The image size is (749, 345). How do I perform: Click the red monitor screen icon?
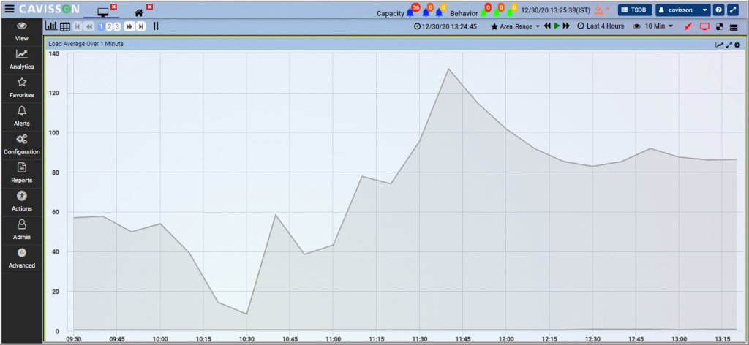pos(704,27)
